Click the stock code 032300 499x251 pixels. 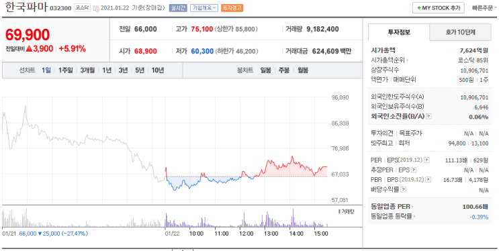[60, 8]
